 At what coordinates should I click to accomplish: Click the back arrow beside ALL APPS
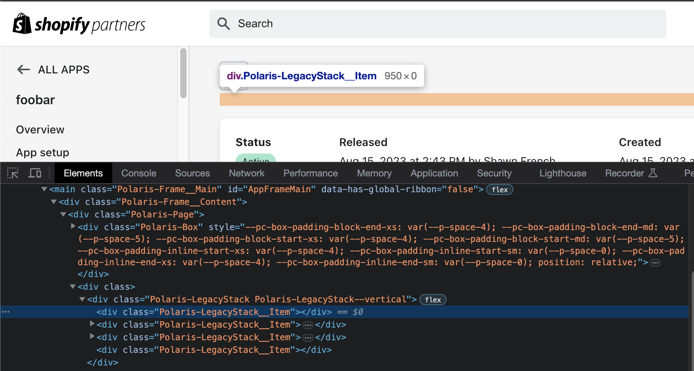23,69
